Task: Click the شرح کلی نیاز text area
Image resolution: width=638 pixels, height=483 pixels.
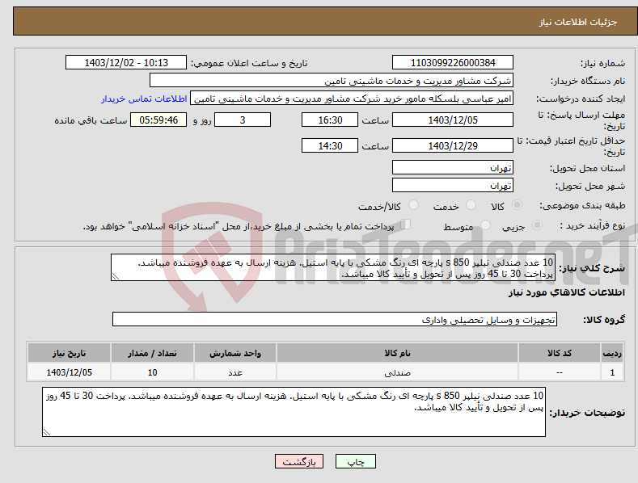Action: pos(333,267)
